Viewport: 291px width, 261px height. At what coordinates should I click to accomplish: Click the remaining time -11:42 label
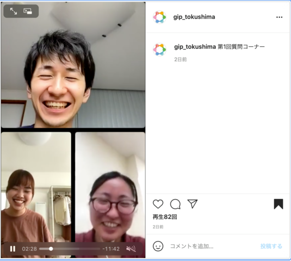[x=111, y=248]
